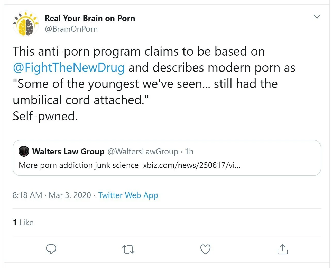Expand the tweet options chevron menu

click(x=317, y=17)
